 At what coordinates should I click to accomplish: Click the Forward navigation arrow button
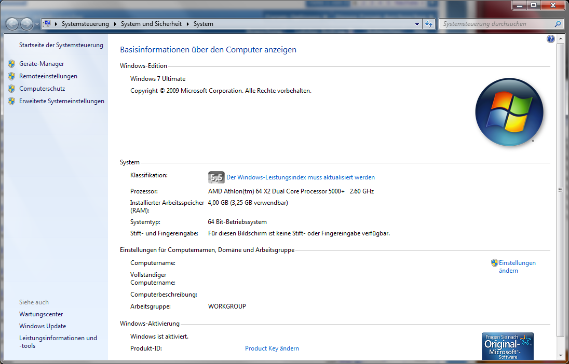pyautogui.click(x=26, y=24)
